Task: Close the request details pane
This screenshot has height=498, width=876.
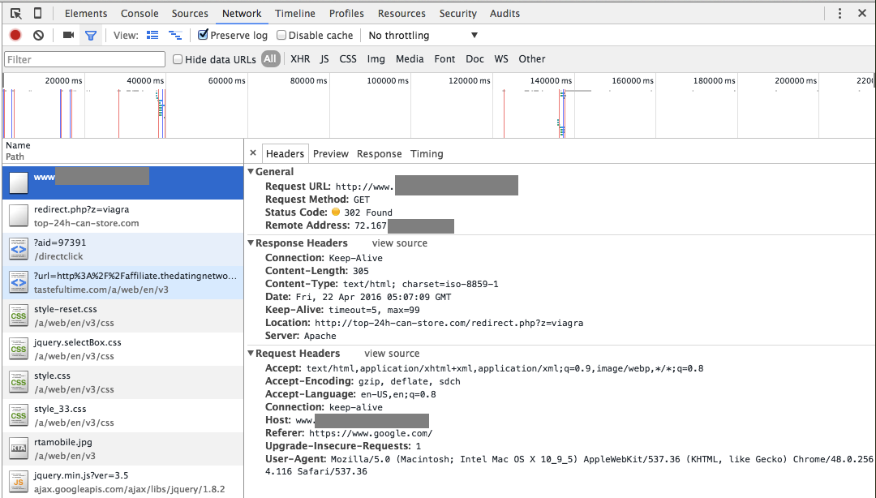Action: [253, 153]
